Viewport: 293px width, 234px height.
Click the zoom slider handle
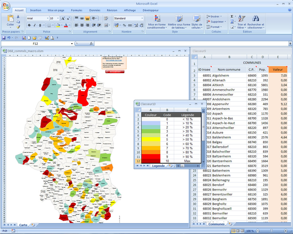[272, 231]
